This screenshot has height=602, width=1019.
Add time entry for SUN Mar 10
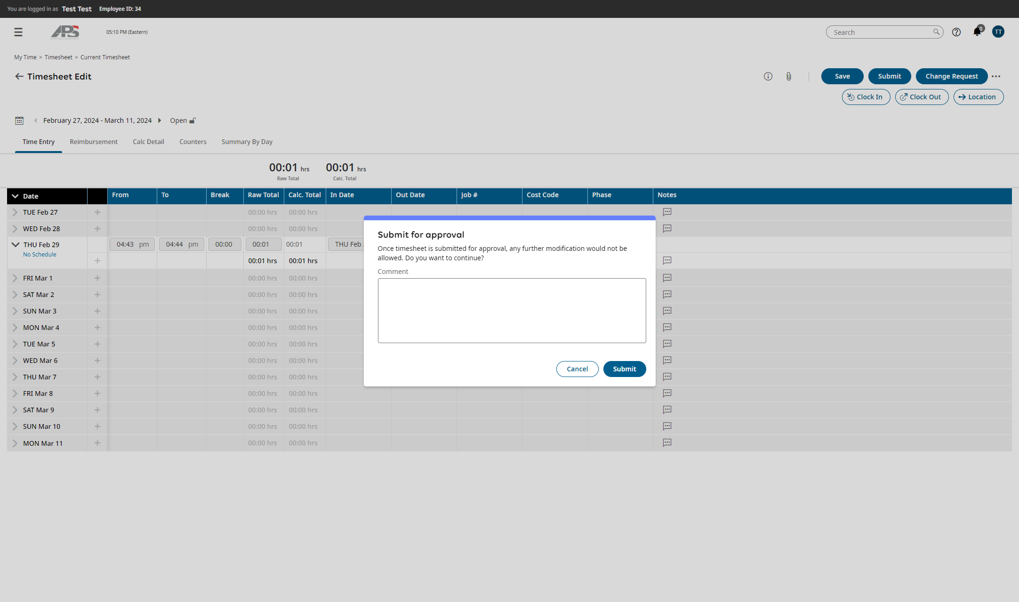coord(97,426)
